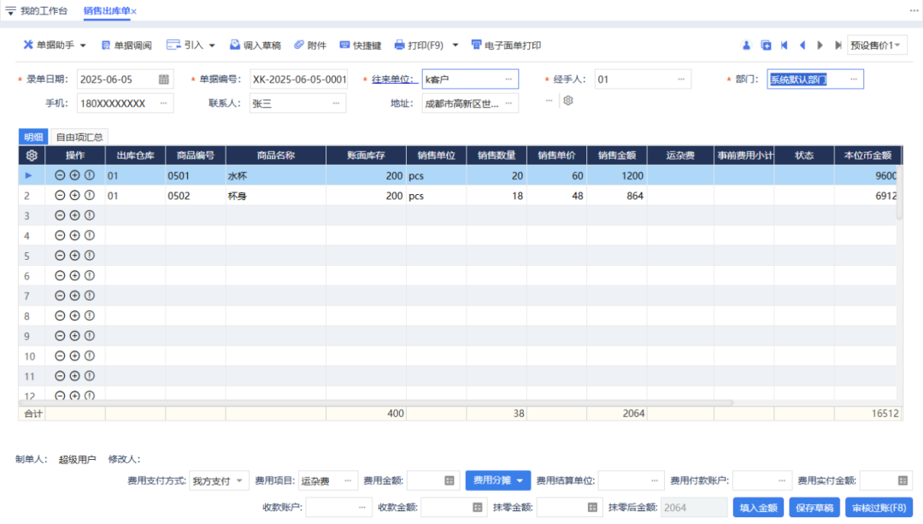Click the table column settings gear icon
This screenshot has height=524, width=923.
click(x=32, y=156)
